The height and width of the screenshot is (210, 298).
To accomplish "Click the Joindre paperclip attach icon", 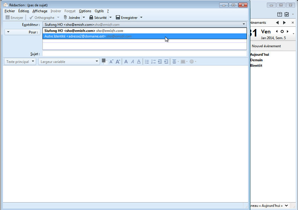I will pos(66,17).
